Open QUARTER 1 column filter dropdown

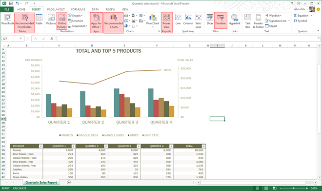pos(73,146)
